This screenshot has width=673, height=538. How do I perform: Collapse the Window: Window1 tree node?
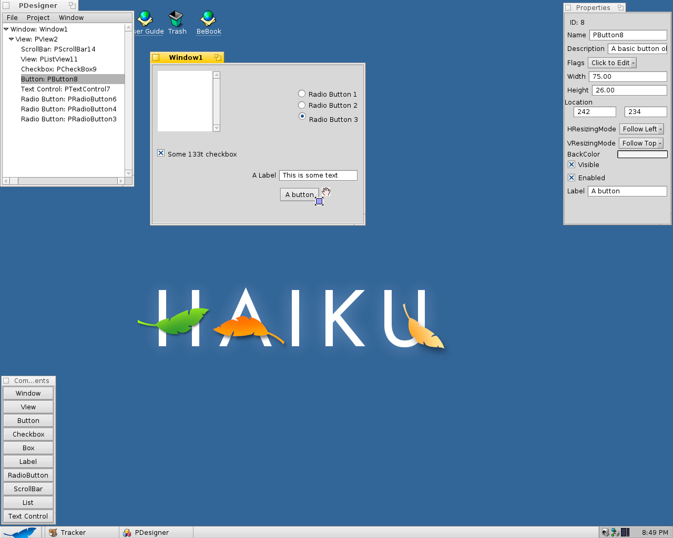(6, 29)
